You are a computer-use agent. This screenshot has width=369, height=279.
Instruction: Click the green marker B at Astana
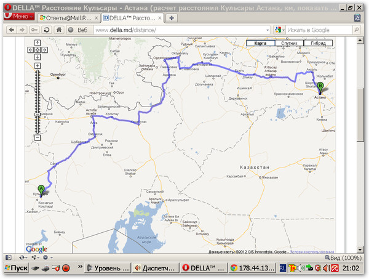[320, 86]
